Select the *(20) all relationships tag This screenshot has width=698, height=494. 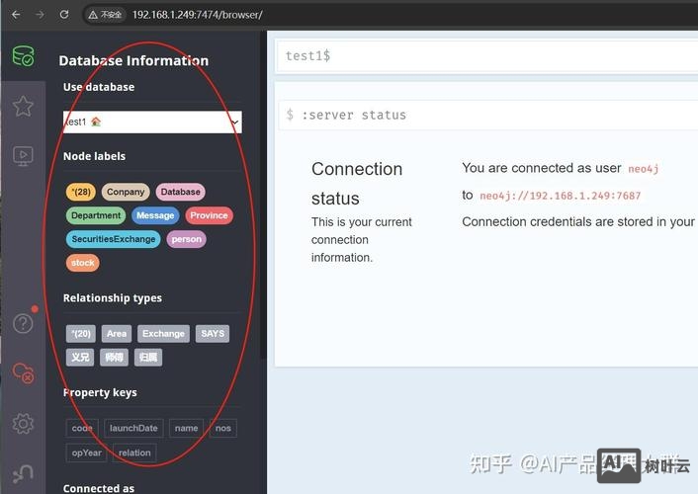click(x=81, y=334)
